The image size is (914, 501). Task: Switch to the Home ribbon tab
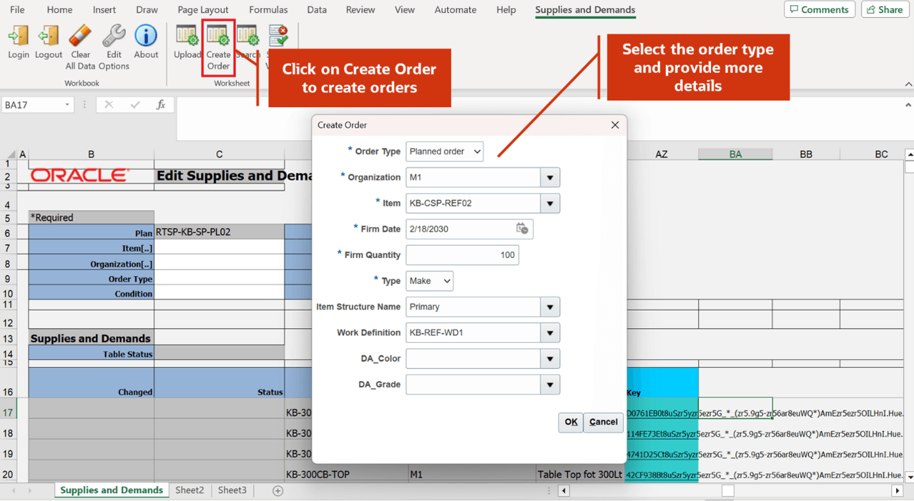tap(60, 10)
